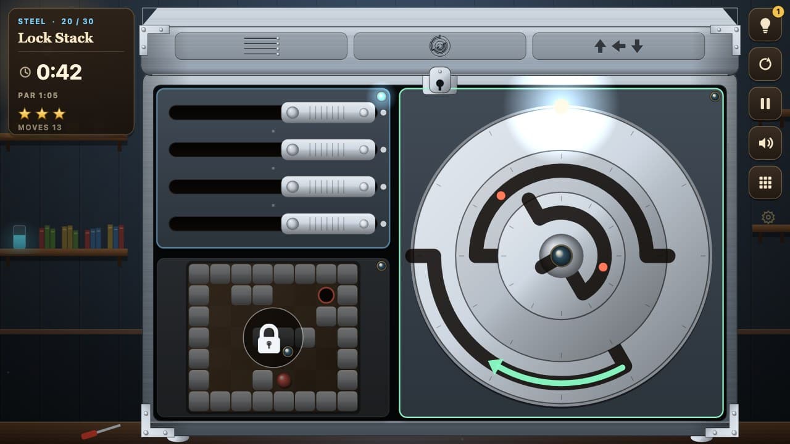Image resolution: width=790 pixels, height=444 pixels.
Task: Click the dial panel status indicator
Action: pyautogui.click(x=715, y=96)
